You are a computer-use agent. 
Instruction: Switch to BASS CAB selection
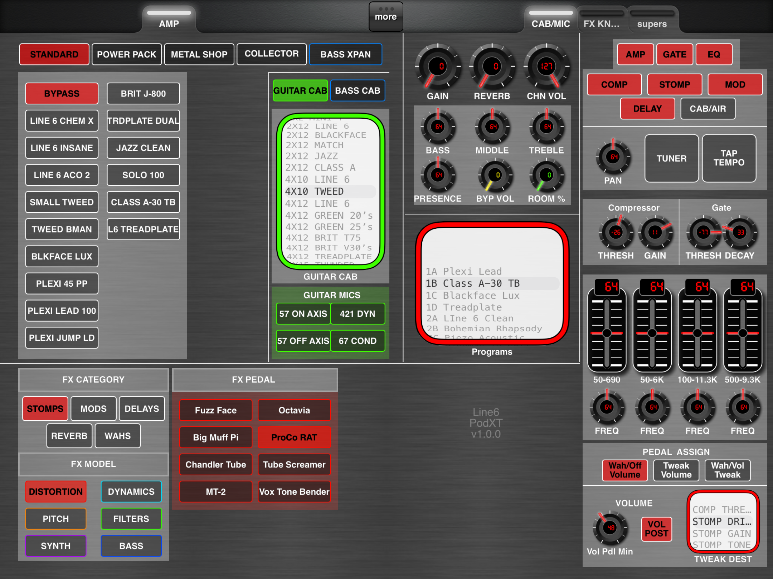pos(358,90)
